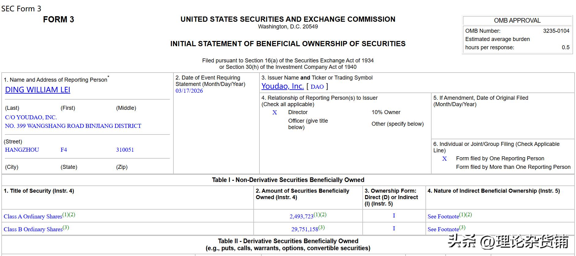Toggle the Director relationship checkbox marked X

[x=275, y=113]
